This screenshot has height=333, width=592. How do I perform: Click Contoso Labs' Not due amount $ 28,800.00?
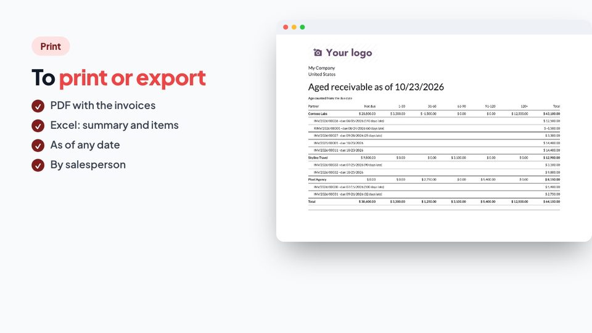(x=367, y=113)
